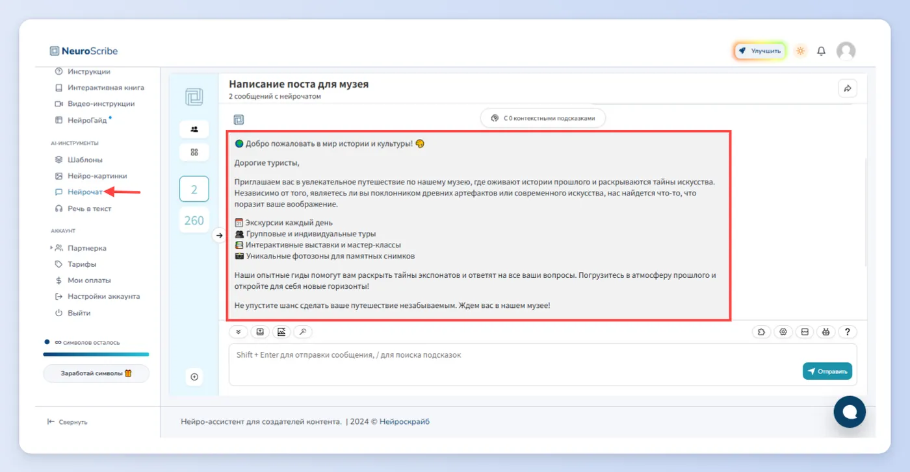Toggle the sun light/dark theme icon
Image resolution: width=910 pixels, height=472 pixels.
pos(800,51)
